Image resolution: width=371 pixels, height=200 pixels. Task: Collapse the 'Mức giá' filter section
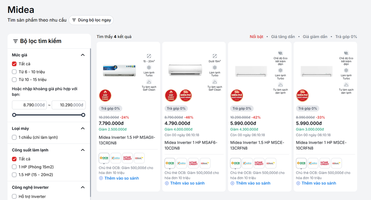click(x=83, y=55)
